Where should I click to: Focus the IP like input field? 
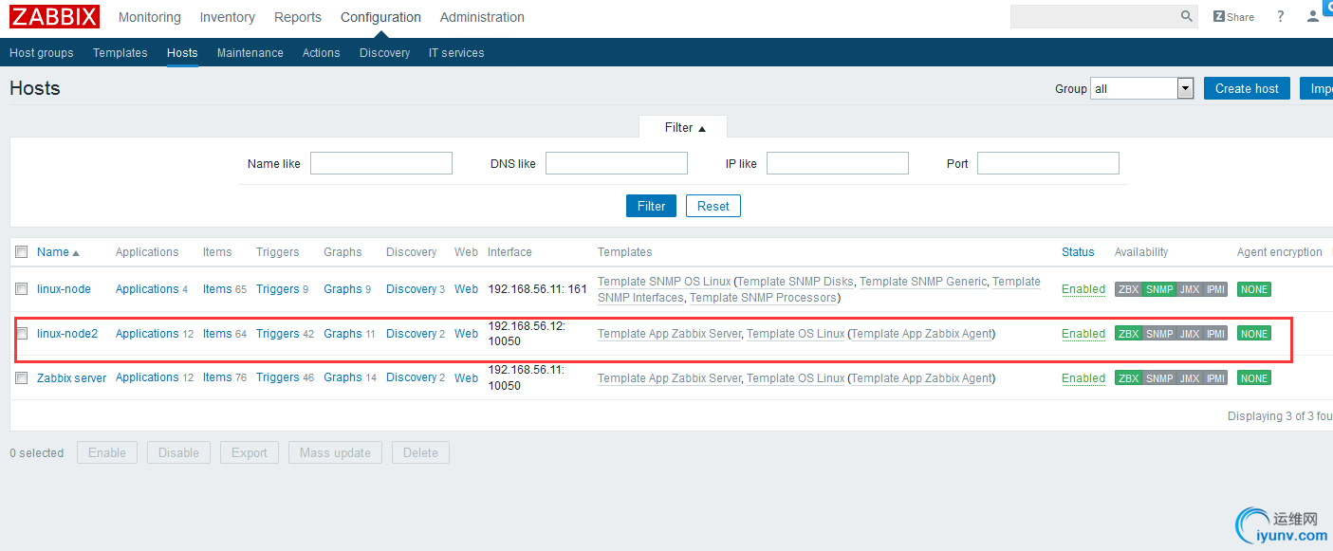click(x=838, y=163)
